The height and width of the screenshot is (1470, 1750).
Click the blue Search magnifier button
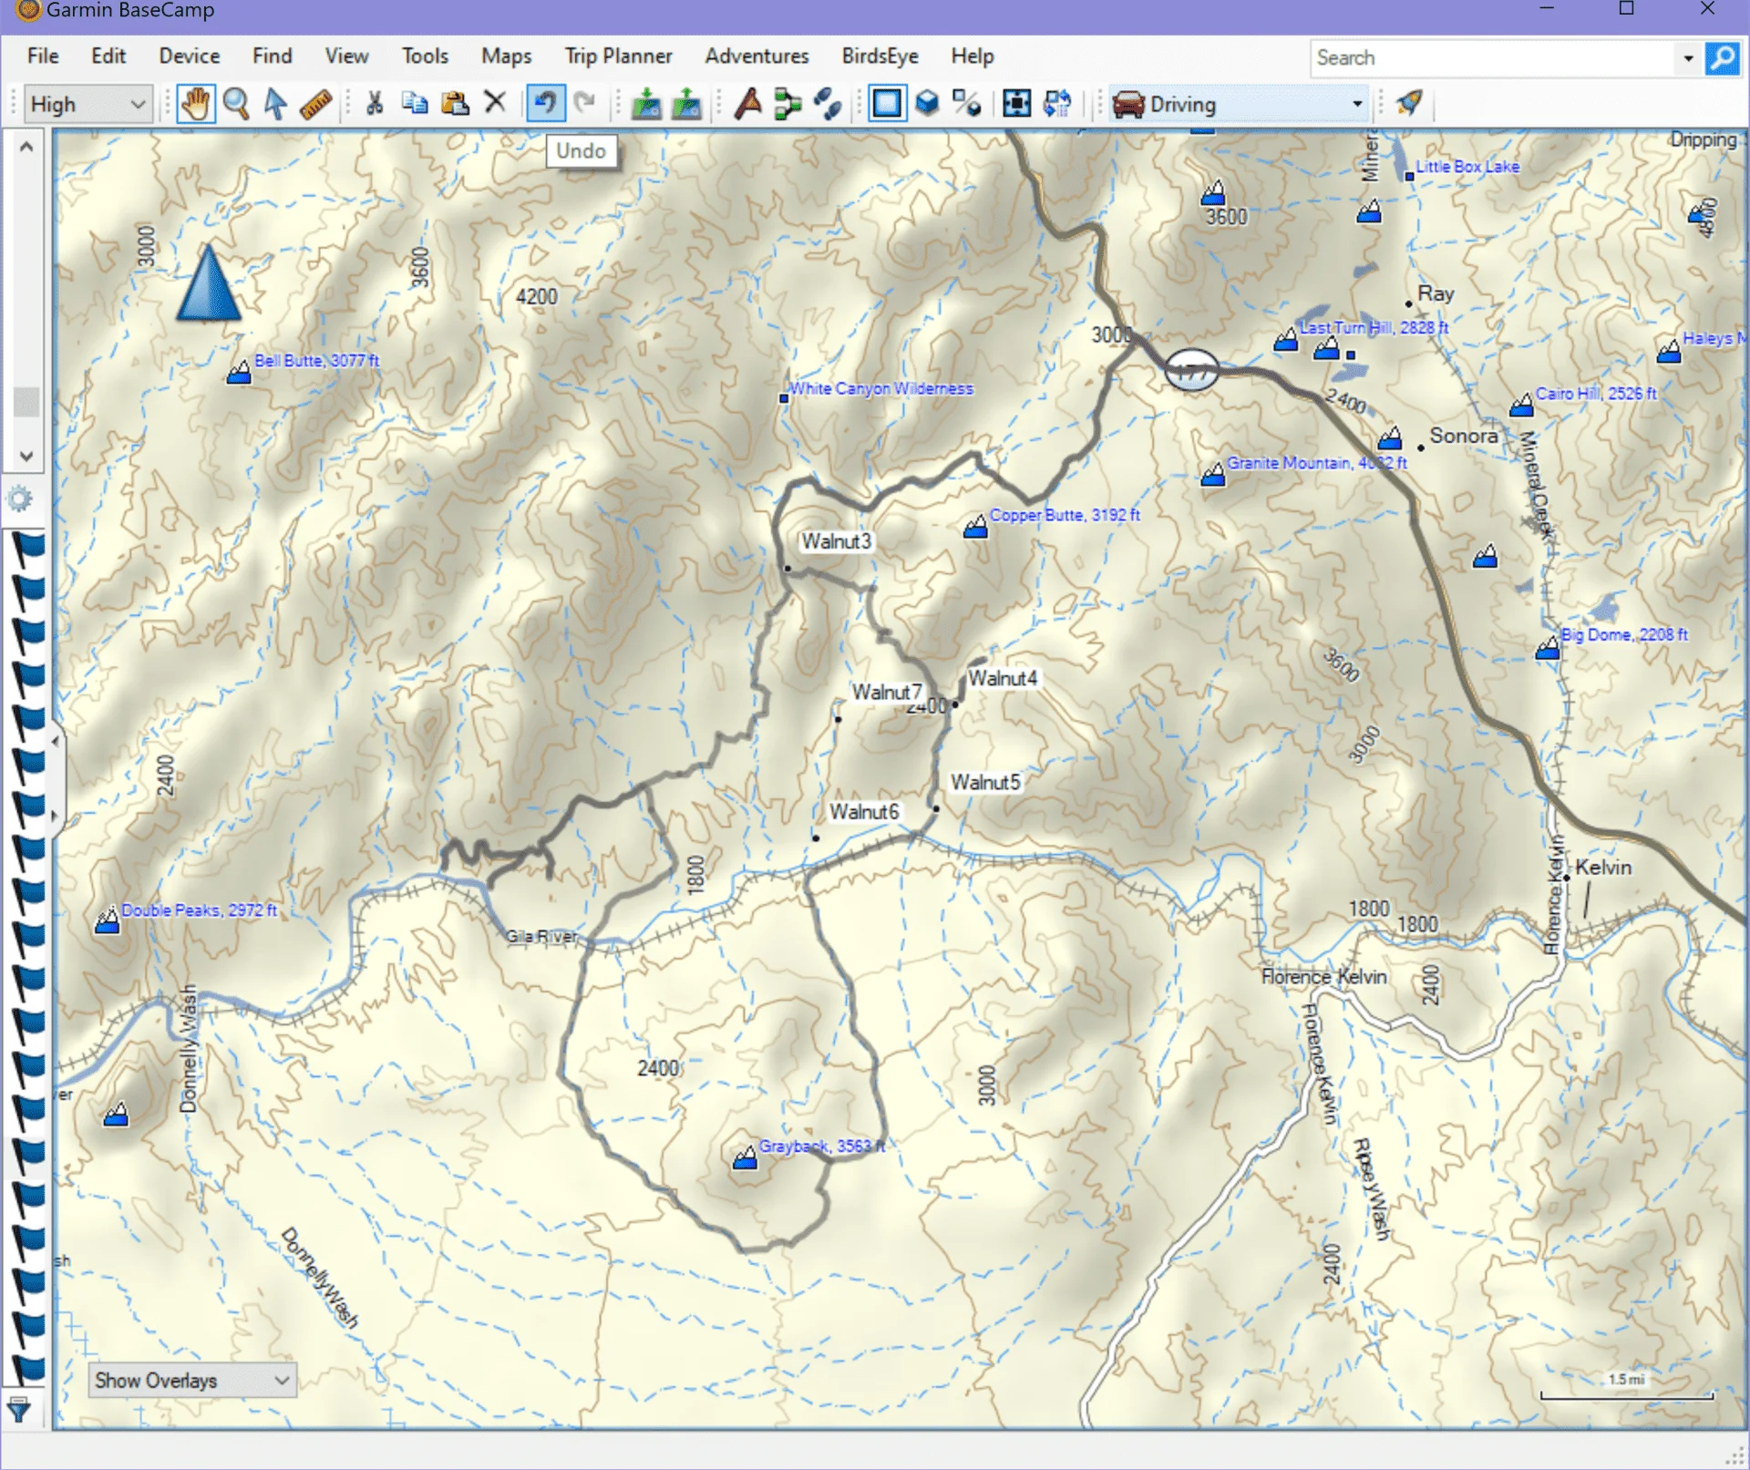[1722, 58]
